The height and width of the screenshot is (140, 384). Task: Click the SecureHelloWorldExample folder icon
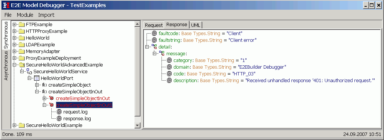(22, 125)
